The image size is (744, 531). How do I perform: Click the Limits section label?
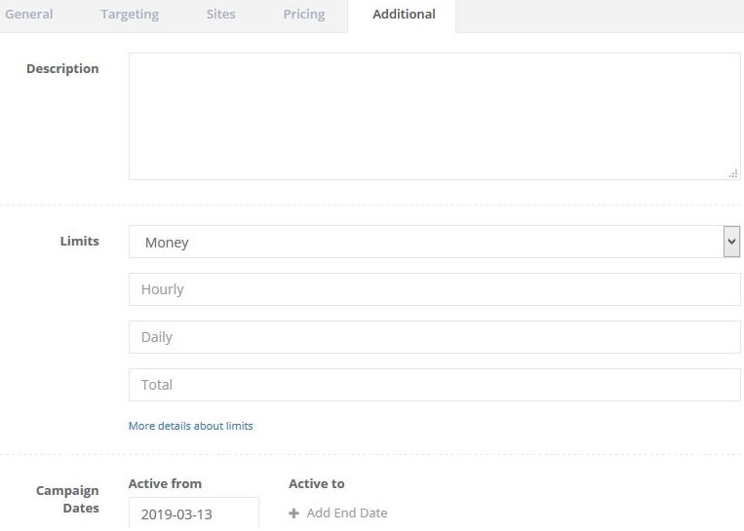click(x=79, y=241)
